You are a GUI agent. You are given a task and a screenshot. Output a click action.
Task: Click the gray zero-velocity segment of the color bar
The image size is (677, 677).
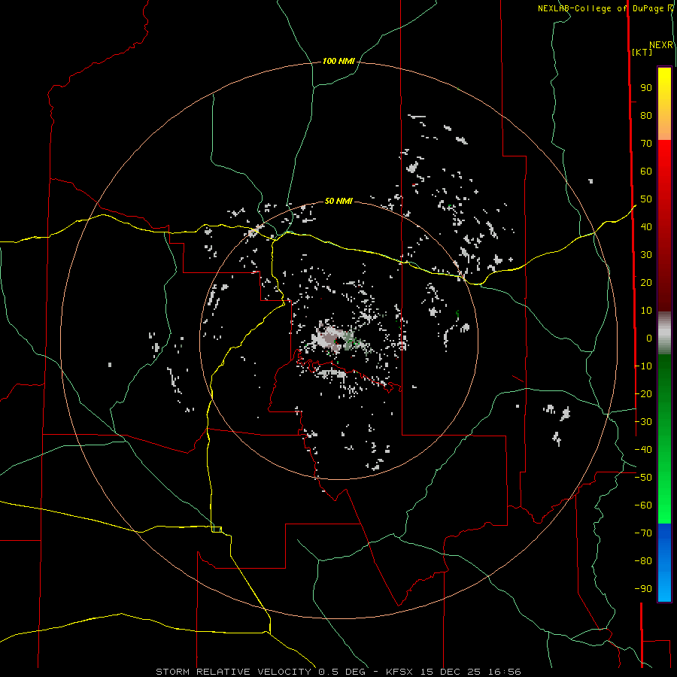click(664, 333)
